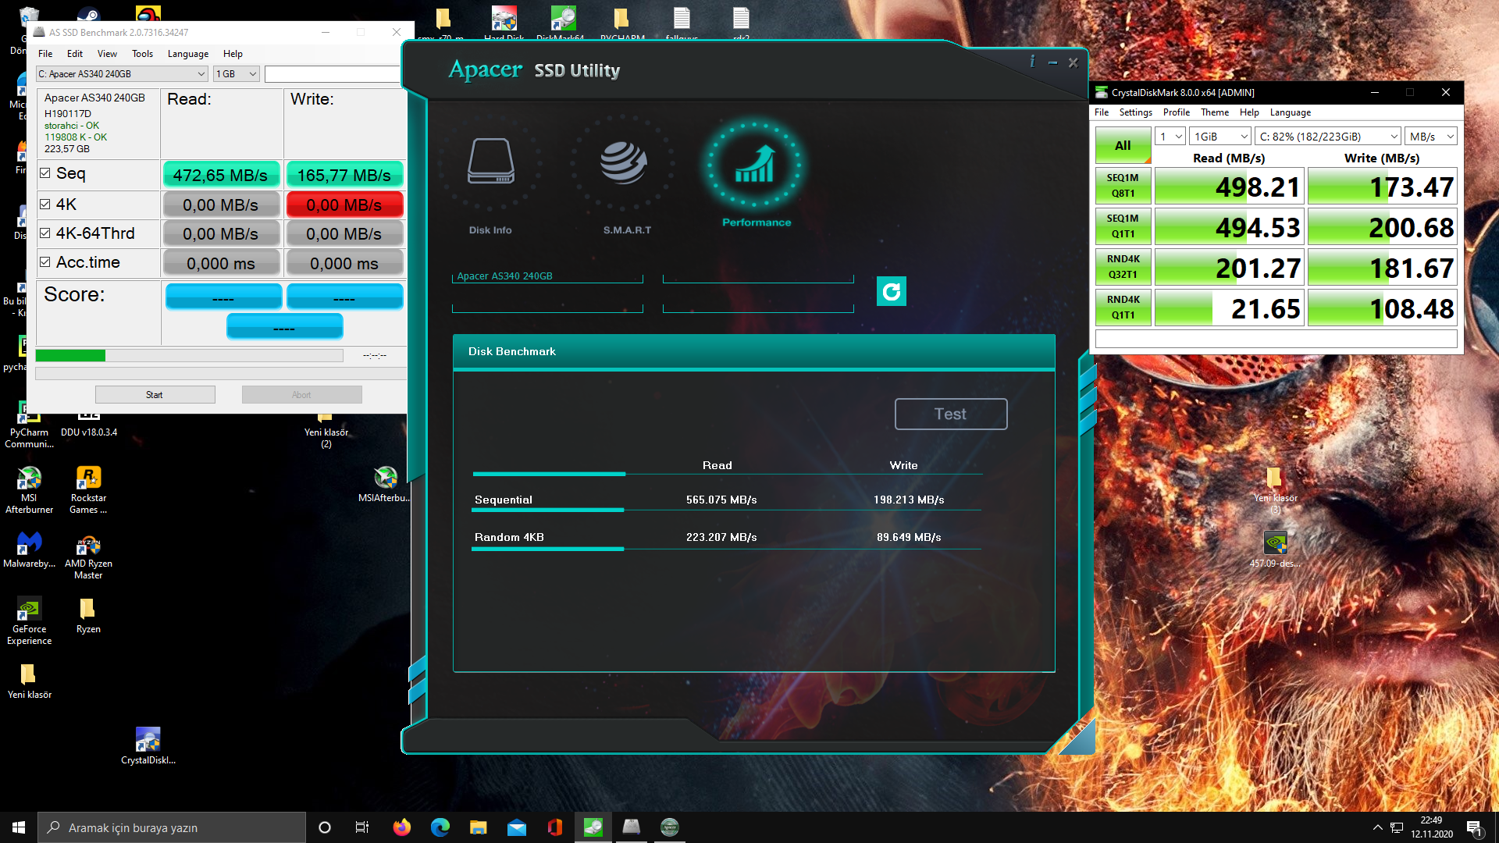This screenshot has width=1499, height=843.
Task: Open the Yeni klasör folder at bottom left
Action: click(29, 681)
